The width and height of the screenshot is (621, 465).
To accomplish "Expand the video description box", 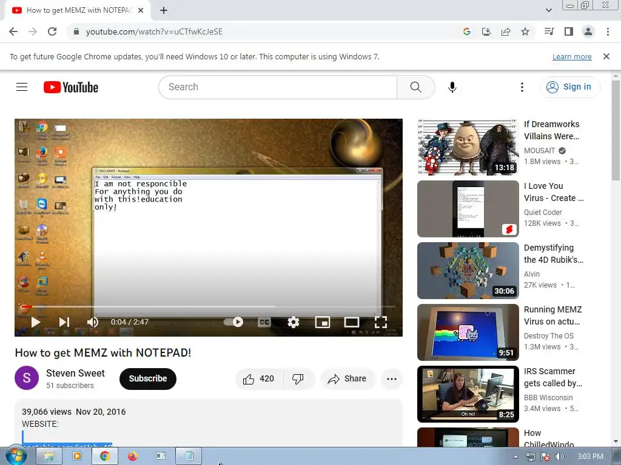I will tap(209, 423).
